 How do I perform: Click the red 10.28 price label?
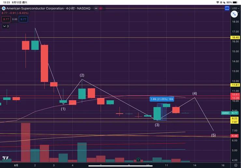click(x=235, y=98)
